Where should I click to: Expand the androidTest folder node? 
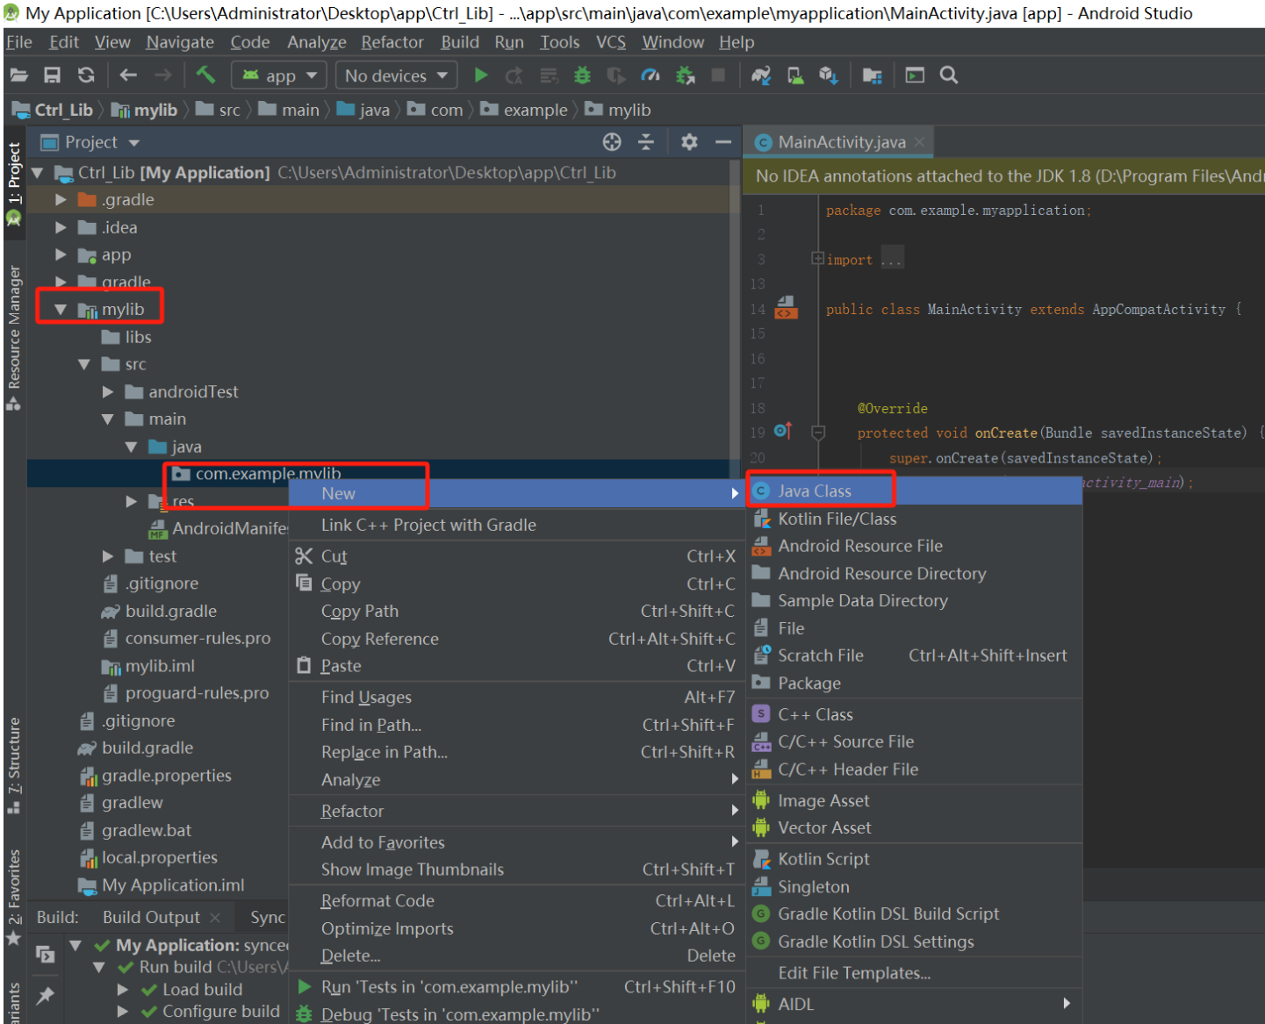click(x=108, y=391)
